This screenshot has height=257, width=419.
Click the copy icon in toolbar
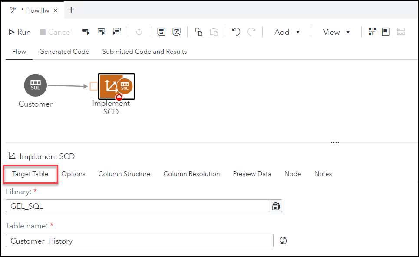pos(198,32)
